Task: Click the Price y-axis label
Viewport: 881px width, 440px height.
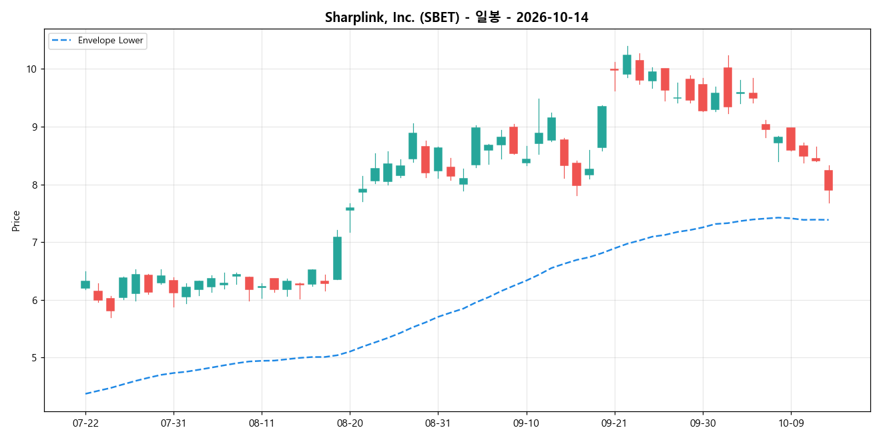Action: coord(16,221)
